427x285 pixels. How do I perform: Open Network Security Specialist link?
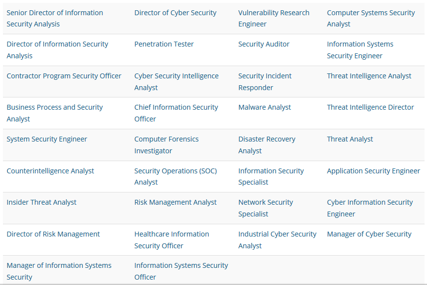point(266,208)
